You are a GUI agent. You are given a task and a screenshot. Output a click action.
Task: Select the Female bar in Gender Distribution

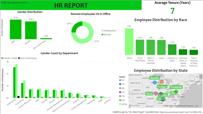tap(31, 30)
